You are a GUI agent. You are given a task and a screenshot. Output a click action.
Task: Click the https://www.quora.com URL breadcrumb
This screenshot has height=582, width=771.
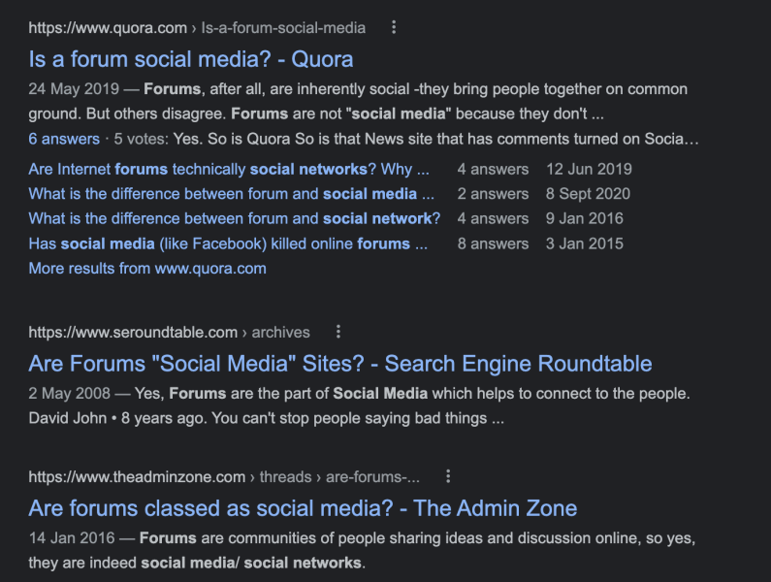coord(197,27)
